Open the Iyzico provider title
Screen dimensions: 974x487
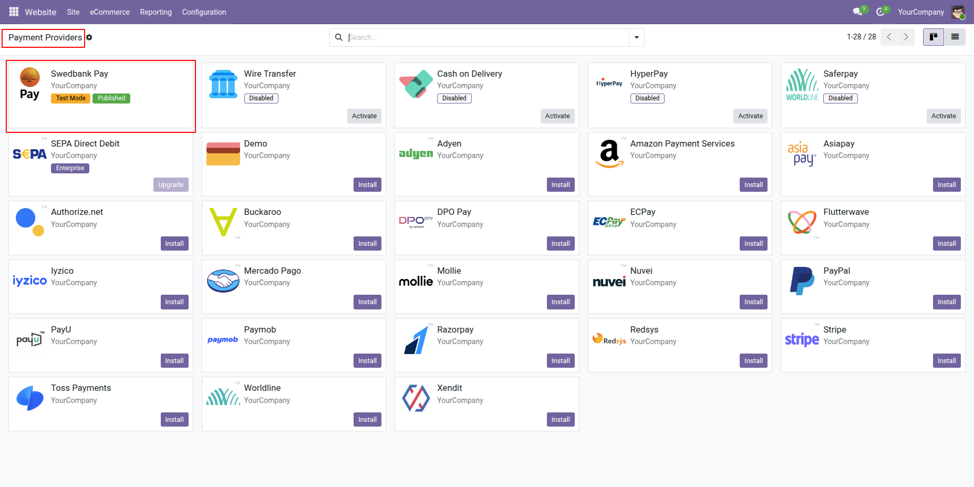point(62,271)
